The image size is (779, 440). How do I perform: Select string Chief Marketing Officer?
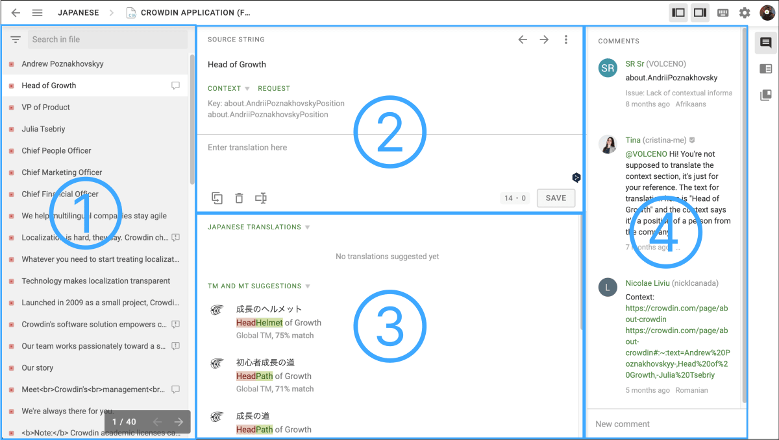[x=95, y=172]
